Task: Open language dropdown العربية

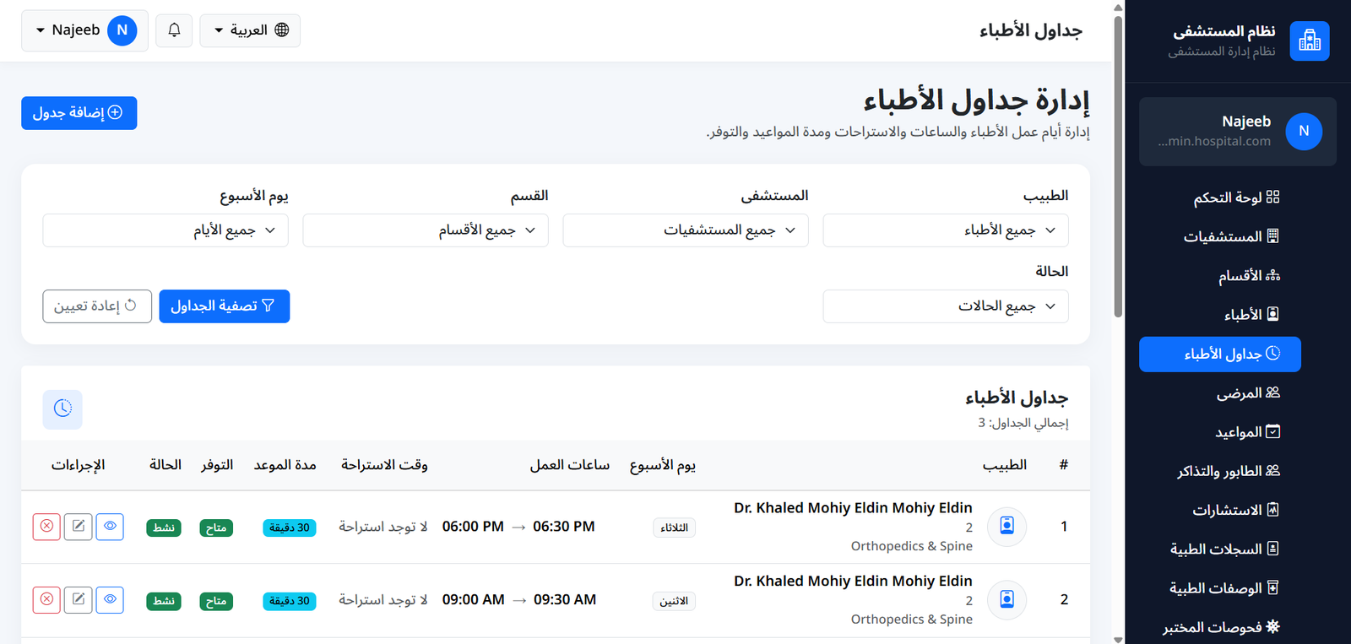Action: tap(250, 30)
